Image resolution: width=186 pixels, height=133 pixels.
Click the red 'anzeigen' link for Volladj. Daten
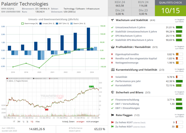pos(80,122)
